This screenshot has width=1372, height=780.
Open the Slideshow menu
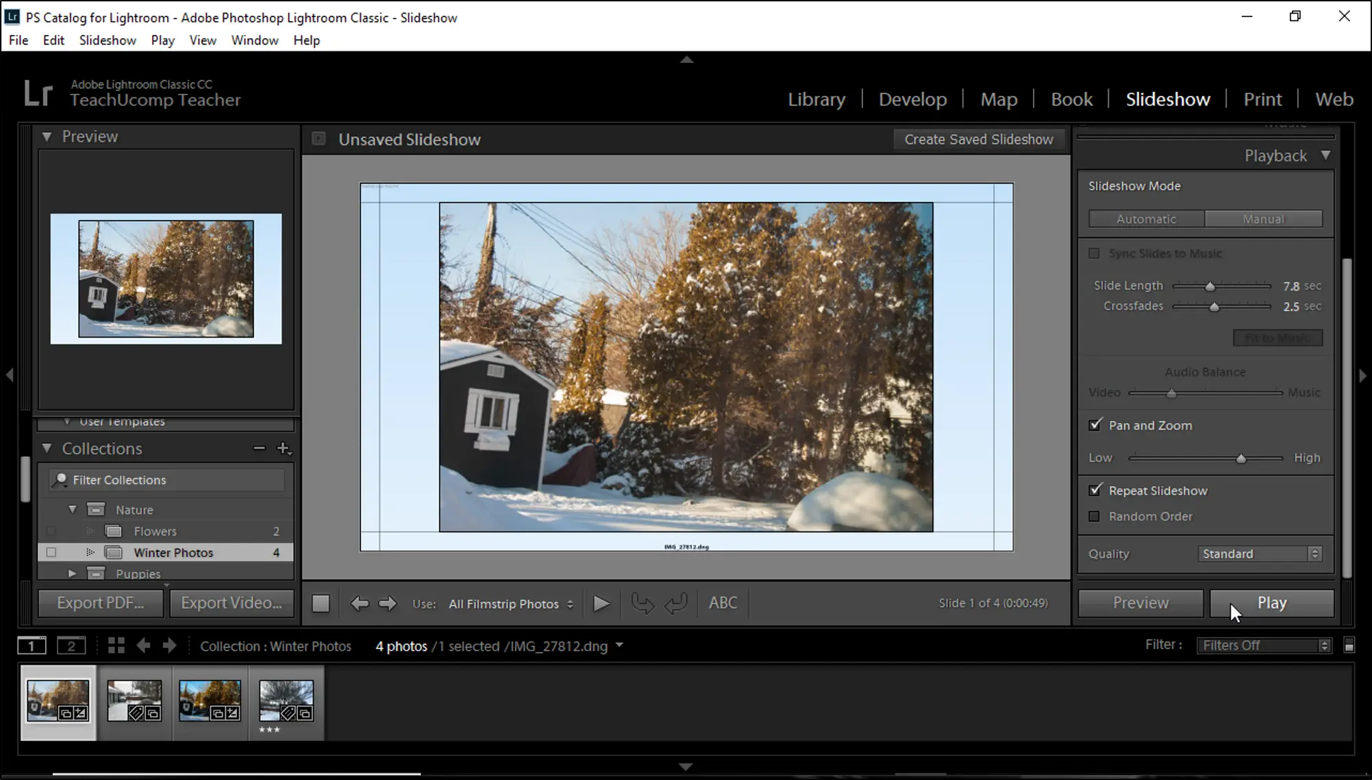click(107, 40)
